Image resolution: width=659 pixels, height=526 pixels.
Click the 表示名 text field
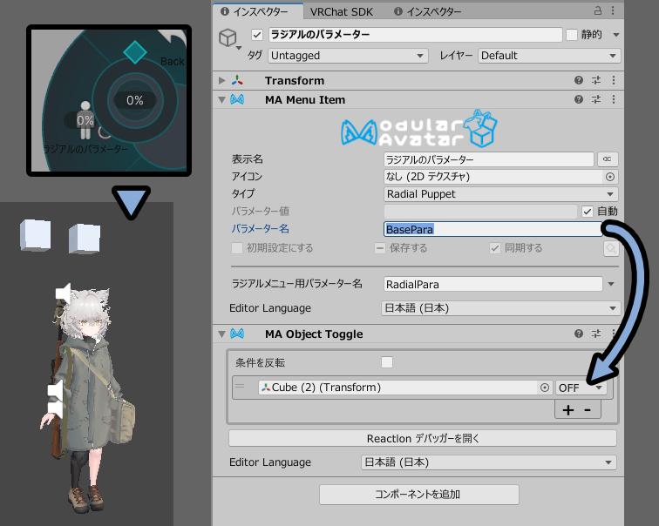[x=488, y=159]
